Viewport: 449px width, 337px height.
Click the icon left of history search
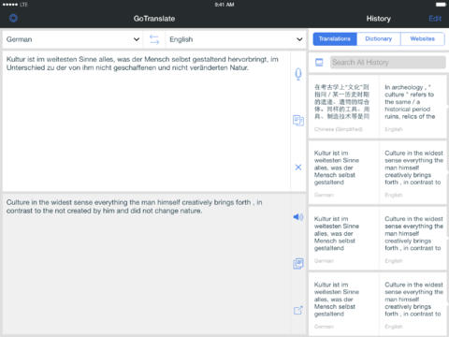point(319,63)
